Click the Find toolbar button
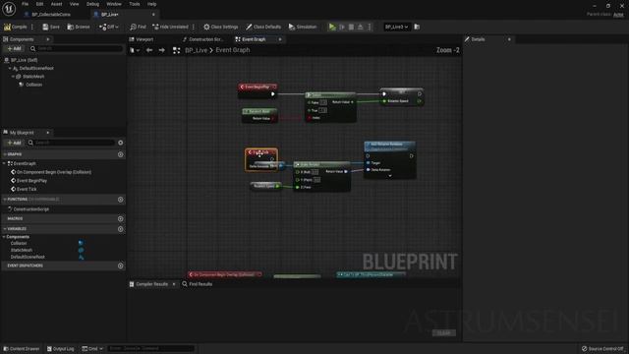 pos(138,27)
